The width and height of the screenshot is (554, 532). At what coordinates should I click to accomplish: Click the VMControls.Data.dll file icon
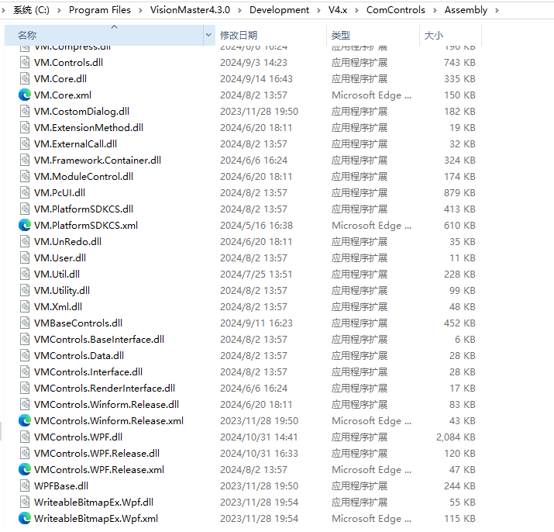[25, 355]
